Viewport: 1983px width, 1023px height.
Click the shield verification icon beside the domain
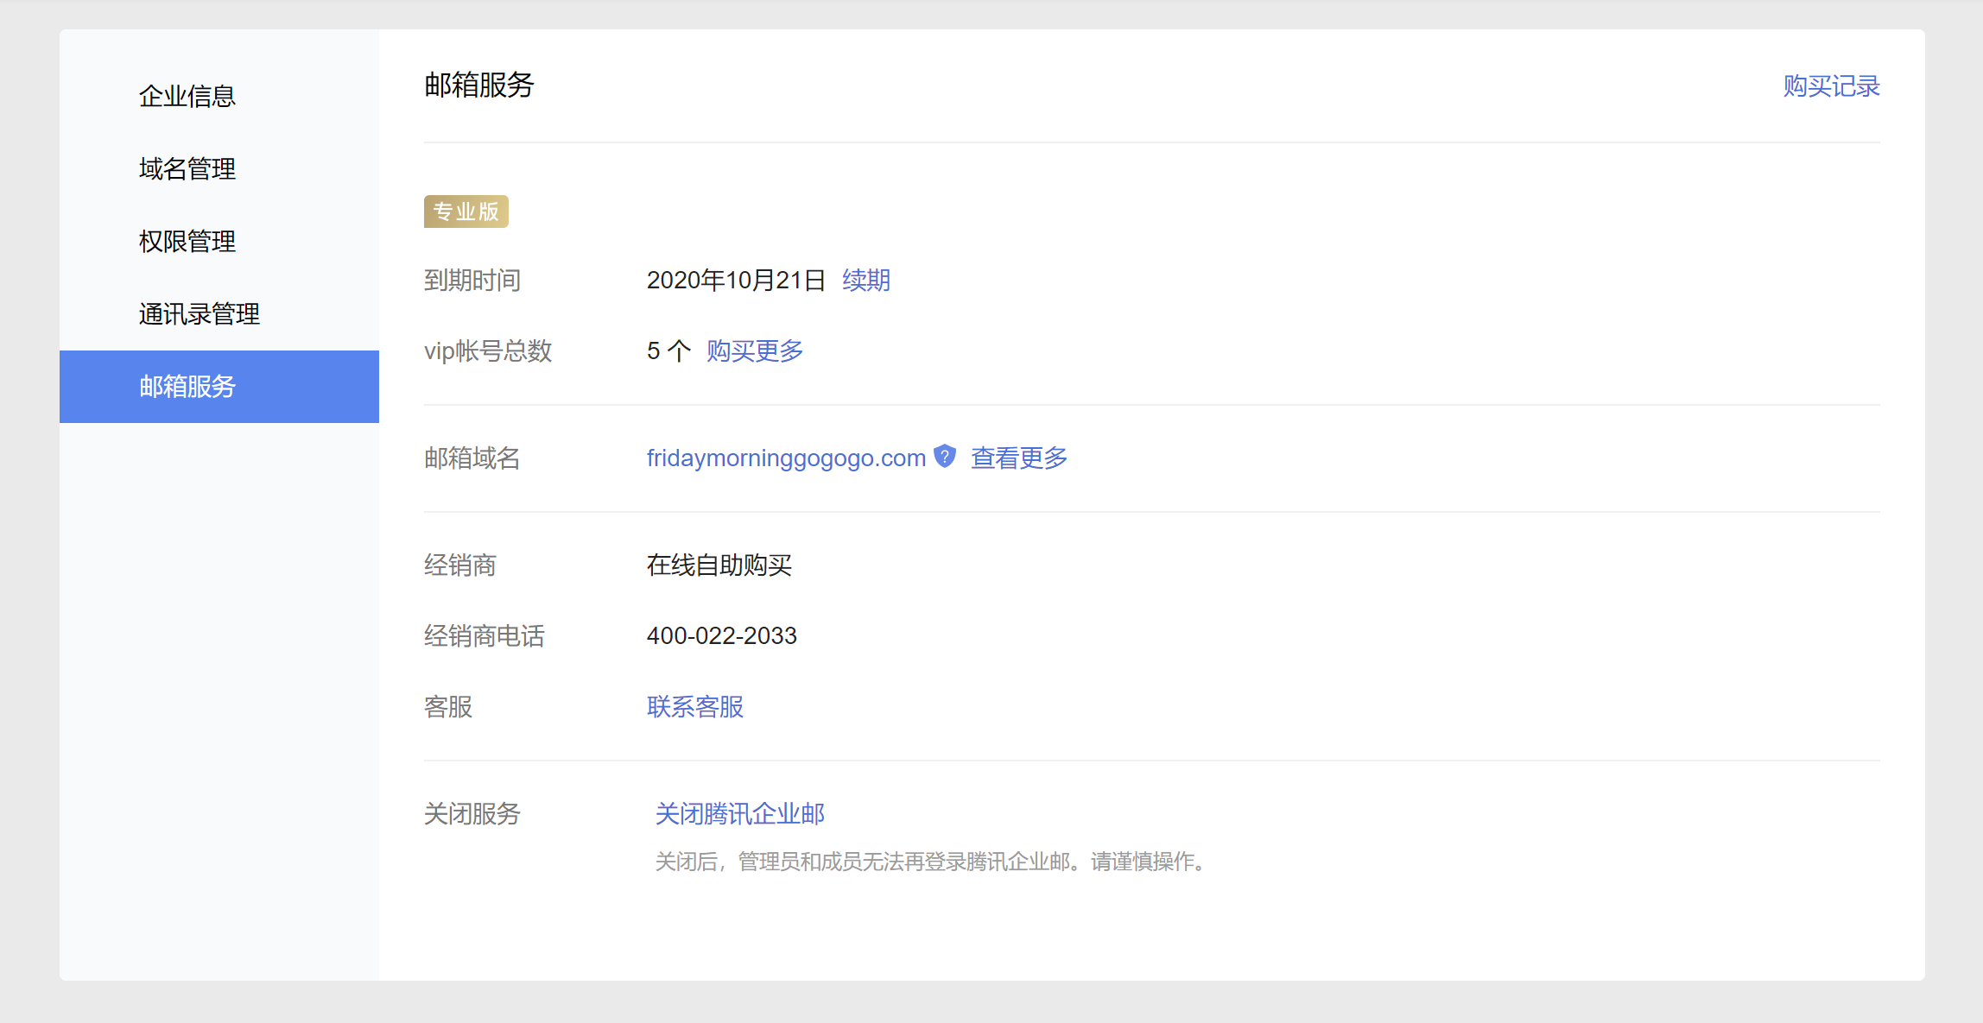945,456
